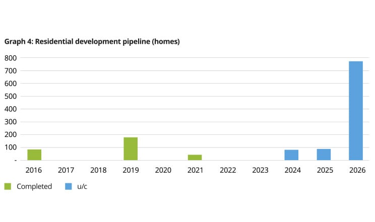
Task: Click the chart title Graph 4
Action: (92, 42)
